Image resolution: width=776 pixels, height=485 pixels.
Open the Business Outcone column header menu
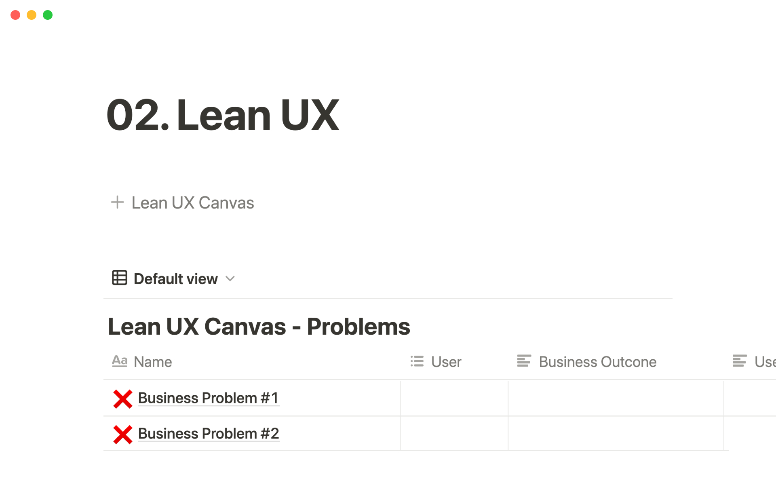tap(597, 362)
